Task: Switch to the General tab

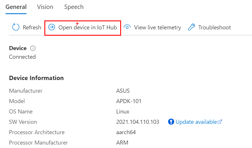Action: point(16,7)
